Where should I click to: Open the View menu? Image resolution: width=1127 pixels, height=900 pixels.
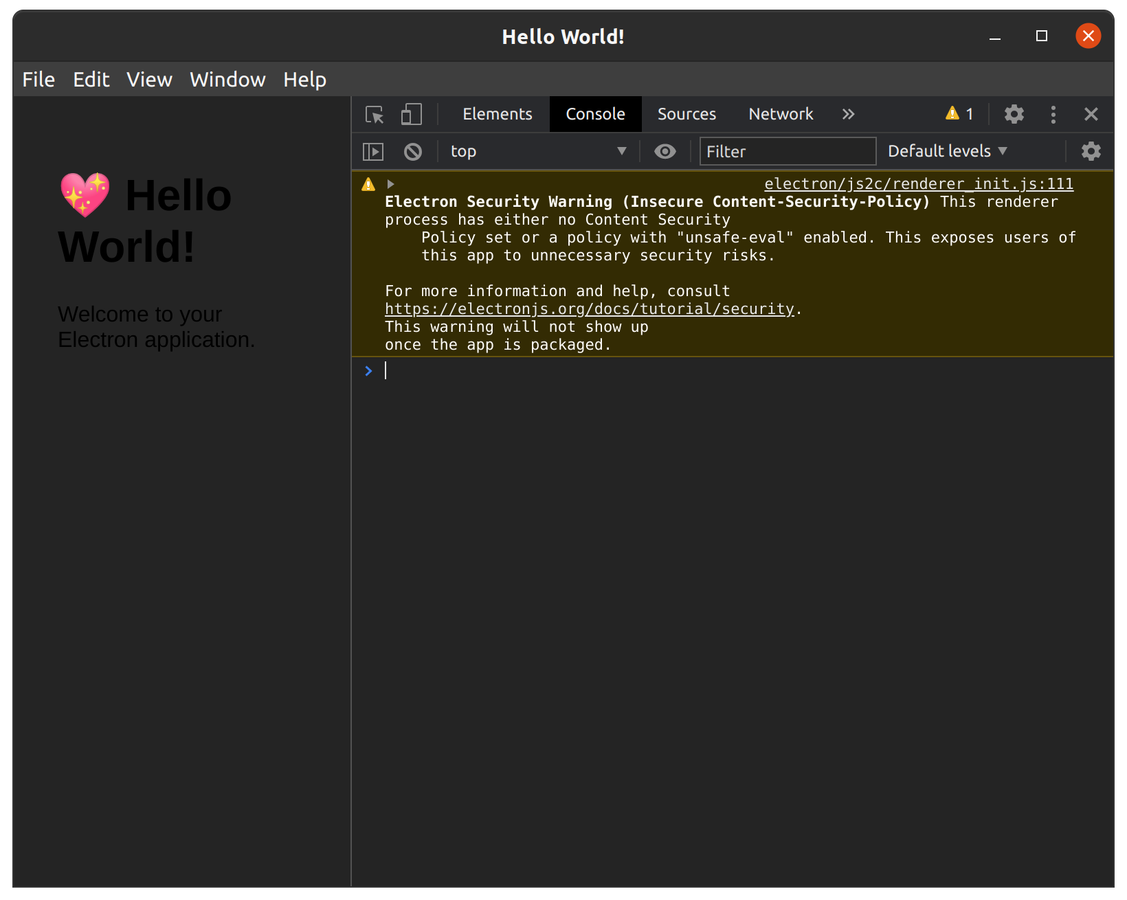149,80
